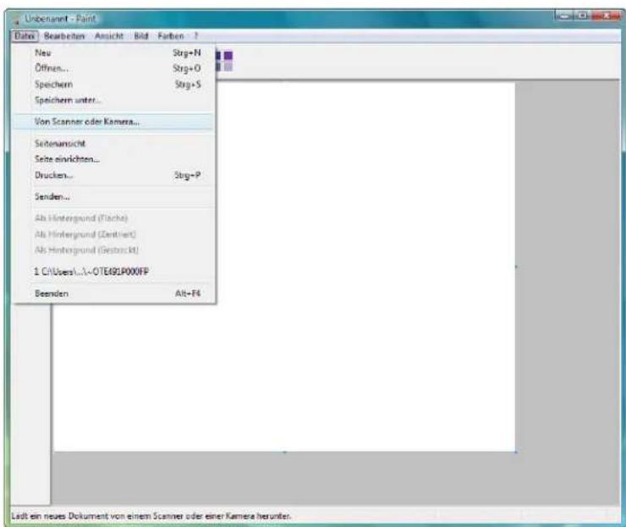Choose Seite einrichten... entry
Image resolution: width=626 pixels, height=527 pixels.
pyautogui.click(x=114, y=159)
